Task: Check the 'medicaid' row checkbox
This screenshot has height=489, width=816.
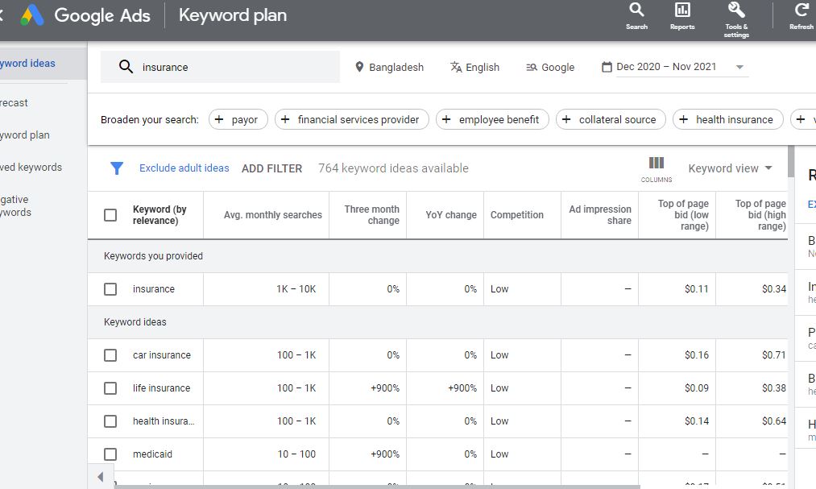Action: pos(110,454)
